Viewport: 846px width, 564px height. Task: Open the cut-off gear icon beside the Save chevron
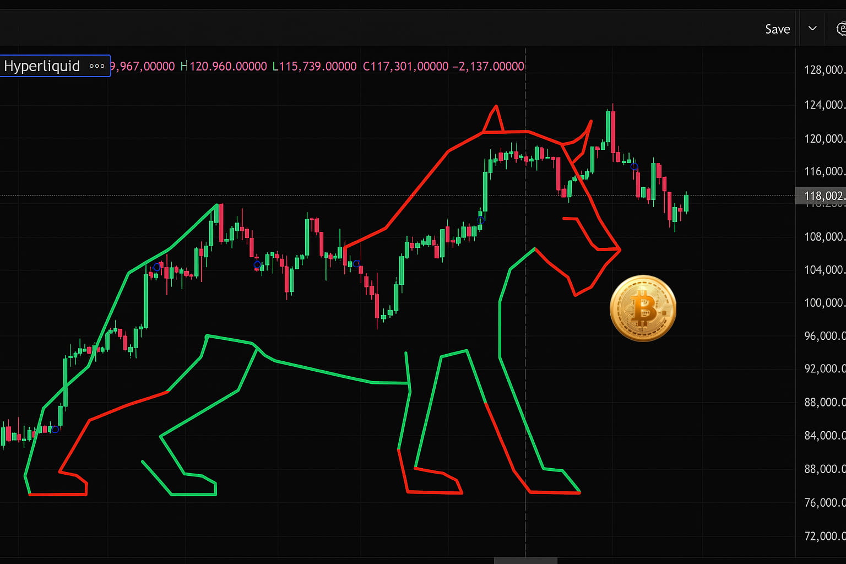[x=841, y=29]
